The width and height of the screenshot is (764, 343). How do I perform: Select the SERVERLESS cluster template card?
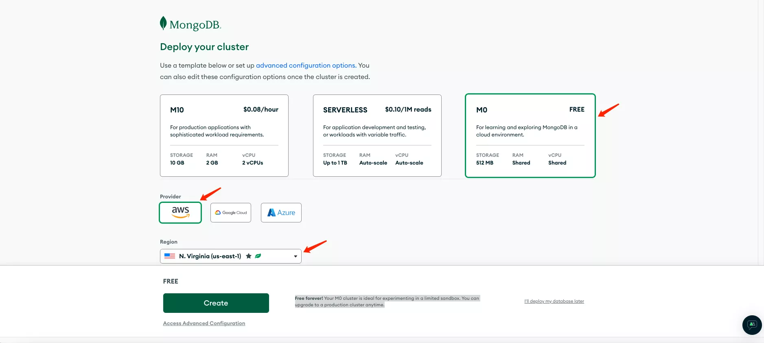pyautogui.click(x=377, y=136)
